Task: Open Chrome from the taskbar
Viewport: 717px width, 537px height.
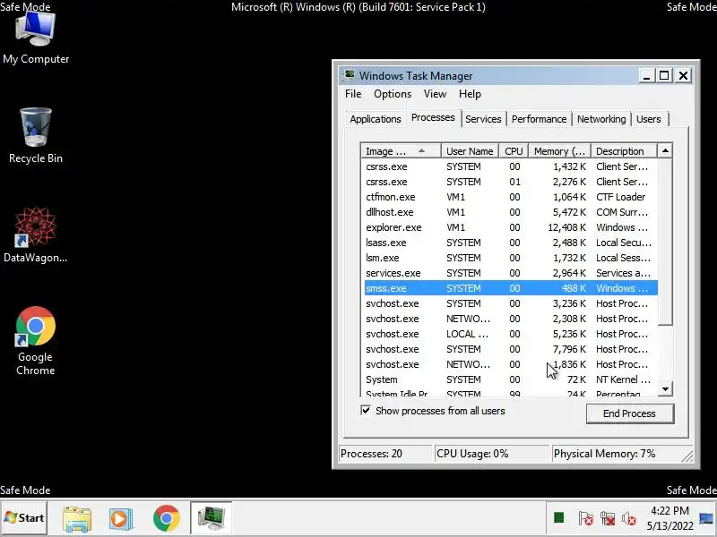Action: tap(167, 518)
